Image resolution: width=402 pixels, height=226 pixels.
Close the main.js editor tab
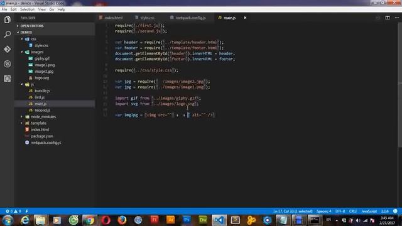(x=245, y=18)
